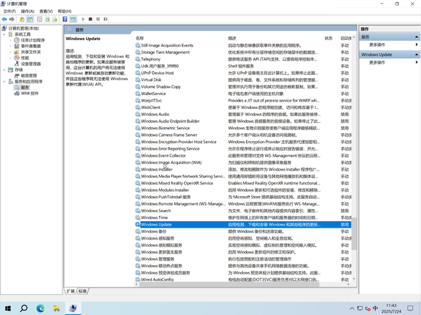Open taskbar search magnifier
Screen dimensions: 421x315
24,308
